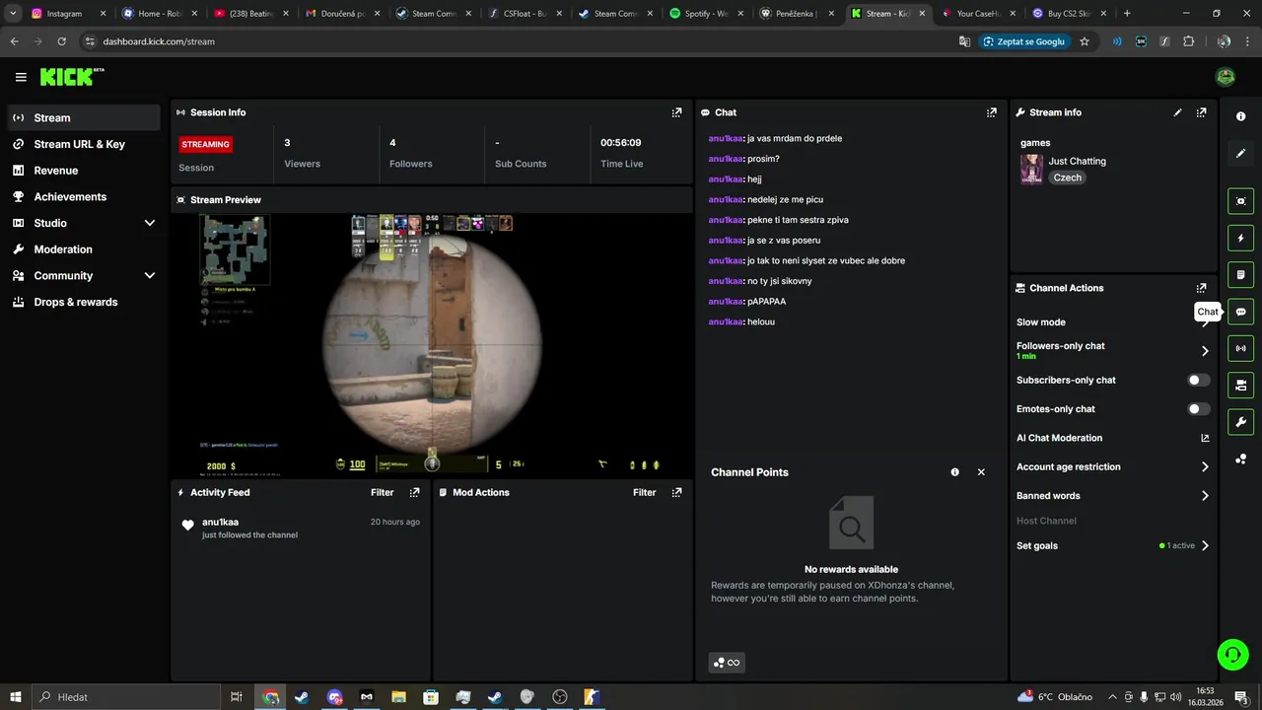Open Filter in Activity Feed
Image resolution: width=1262 pixels, height=710 pixels.
tap(382, 492)
